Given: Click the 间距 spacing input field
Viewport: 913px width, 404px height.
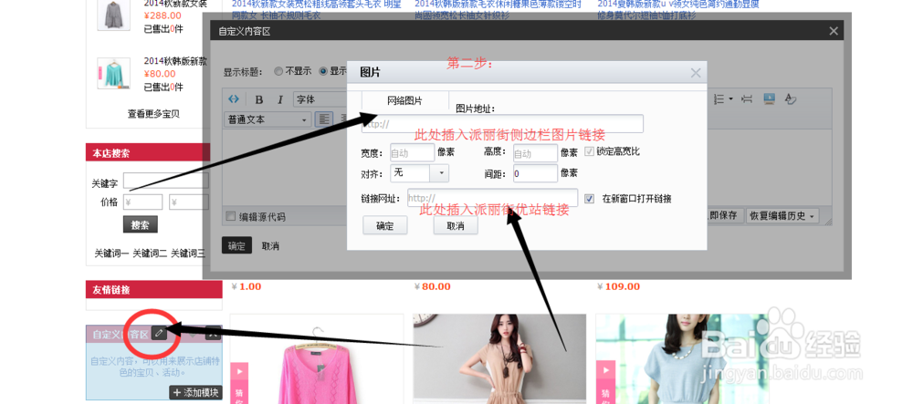Looking at the screenshot, I should coord(536,173).
